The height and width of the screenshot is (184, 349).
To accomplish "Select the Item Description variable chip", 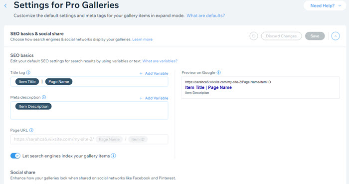I will click(33, 106).
